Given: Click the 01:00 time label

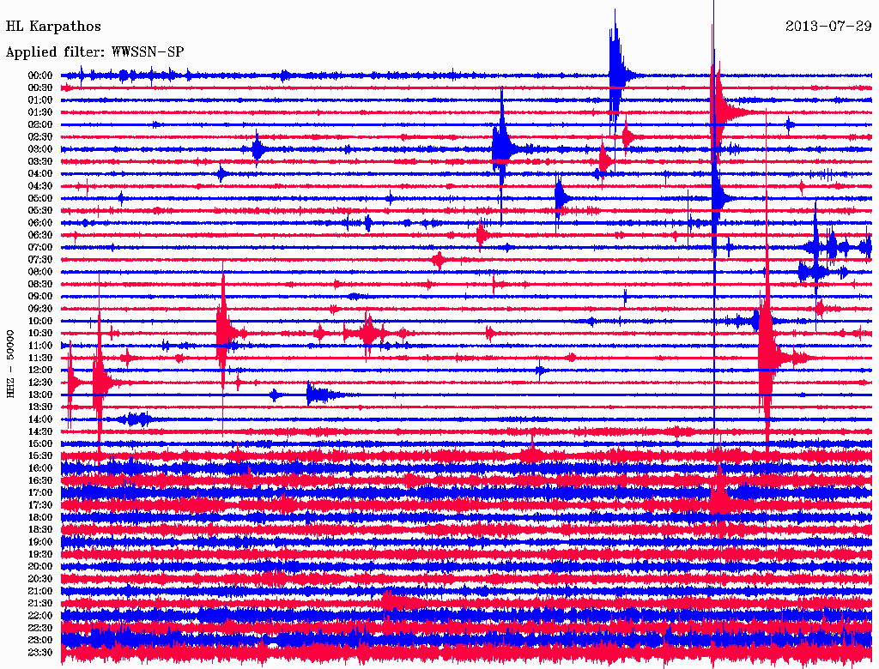Looking at the screenshot, I should coord(40,99).
